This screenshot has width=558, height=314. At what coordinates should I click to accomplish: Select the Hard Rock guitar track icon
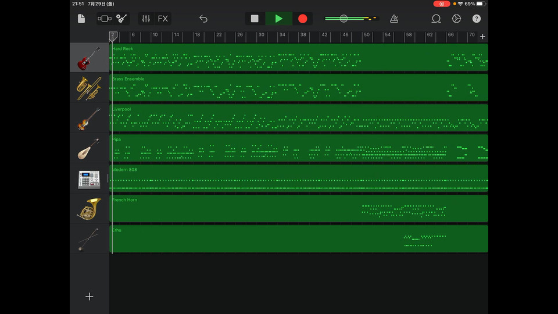(89, 58)
